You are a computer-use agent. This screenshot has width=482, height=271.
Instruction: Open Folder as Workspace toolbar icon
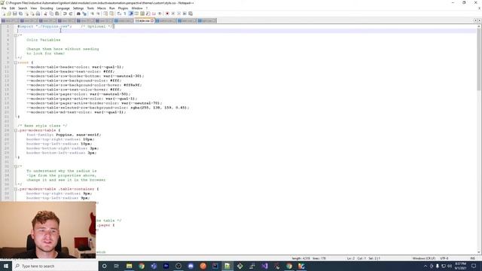(154, 14)
